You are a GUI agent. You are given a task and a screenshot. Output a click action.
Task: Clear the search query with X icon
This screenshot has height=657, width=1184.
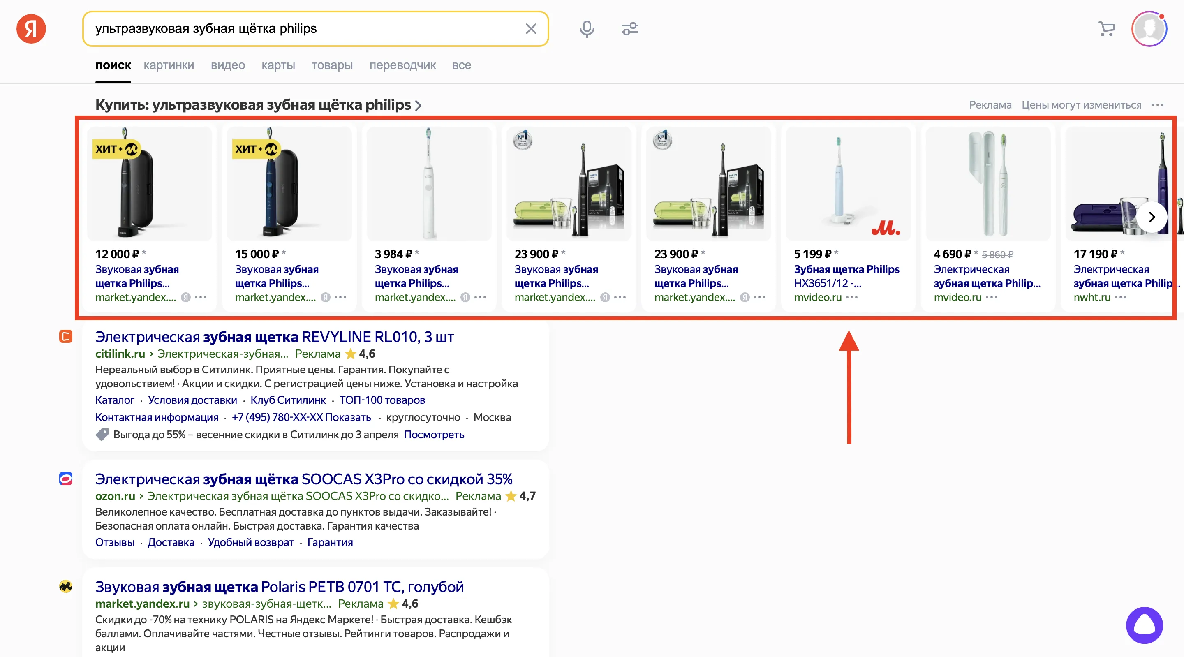click(x=531, y=29)
